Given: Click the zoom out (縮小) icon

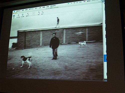Looking at the screenshot, I should [x=42, y=12].
